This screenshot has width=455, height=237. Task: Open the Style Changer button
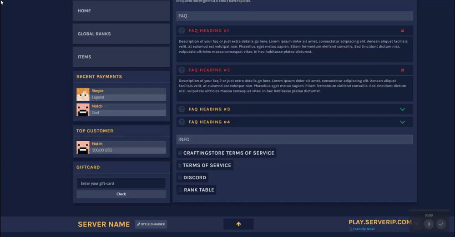[151, 224]
